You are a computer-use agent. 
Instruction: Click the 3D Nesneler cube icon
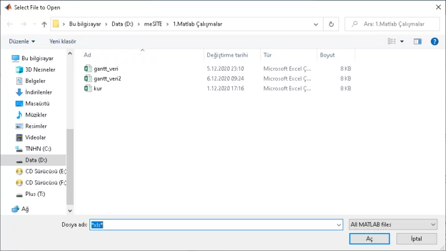point(19,70)
